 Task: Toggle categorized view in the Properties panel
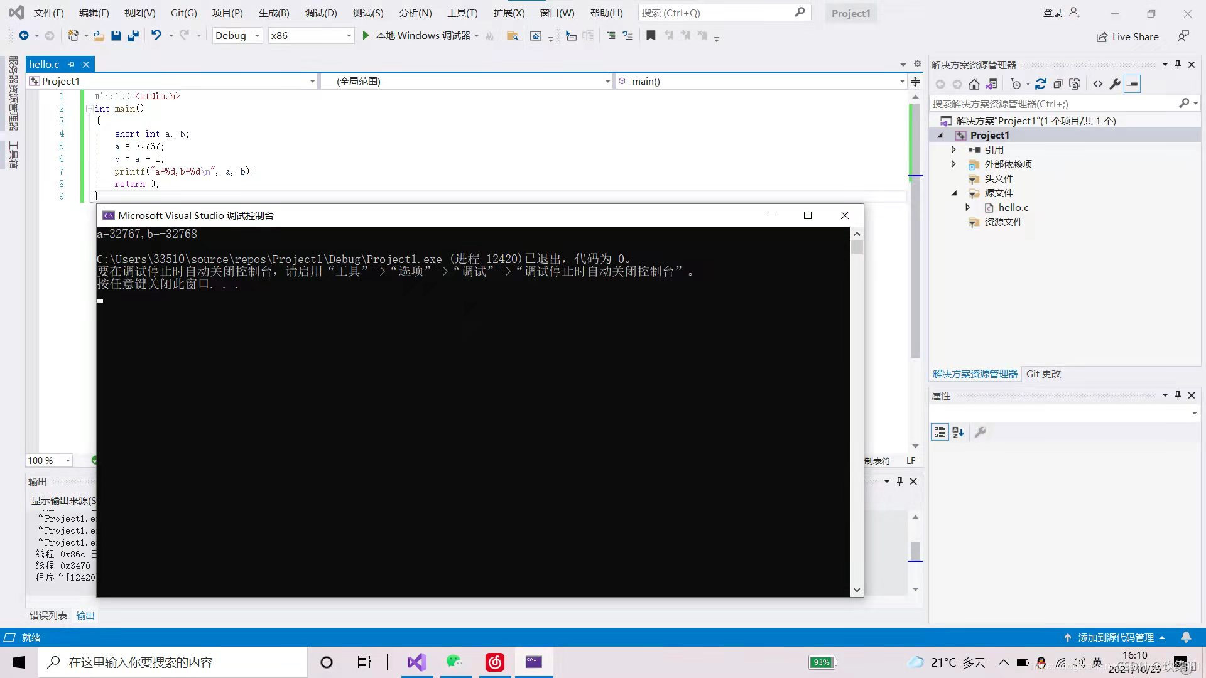click(940, 432)
